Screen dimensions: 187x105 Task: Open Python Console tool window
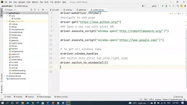(61, 97)
